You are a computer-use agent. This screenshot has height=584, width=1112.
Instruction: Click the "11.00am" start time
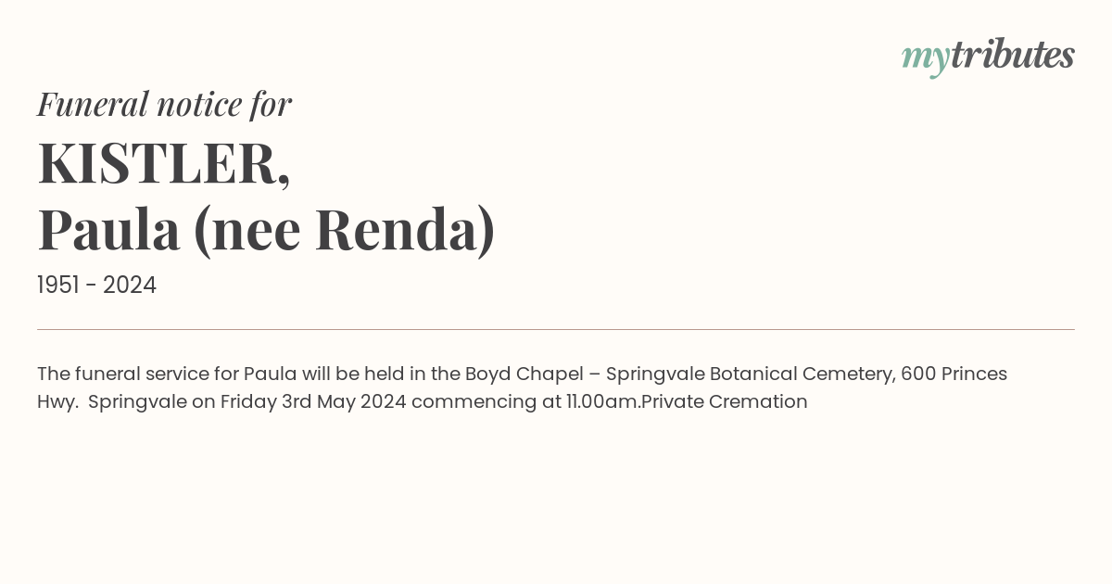click(x=603, y=402)
